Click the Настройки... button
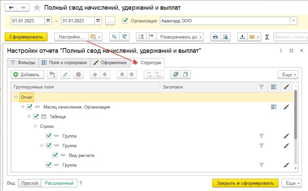Image resolution: width=308 pixels, height=191 pixels. pyautogui.click(x=71, y=37)
